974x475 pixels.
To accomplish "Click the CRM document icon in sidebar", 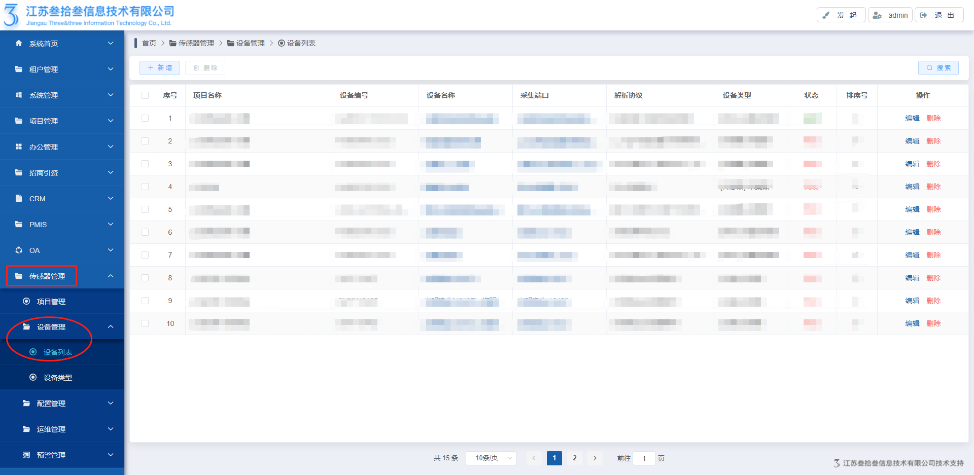I will click(19, 199).
